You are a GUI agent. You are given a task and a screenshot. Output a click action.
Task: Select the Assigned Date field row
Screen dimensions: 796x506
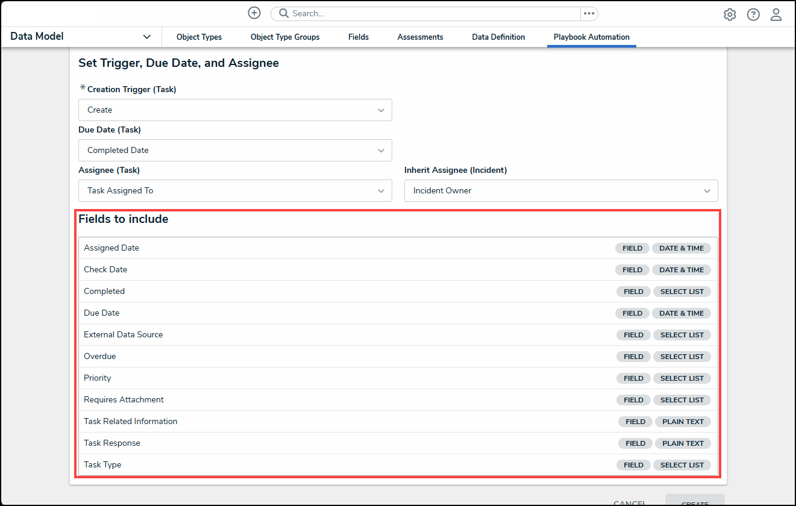[x=398, y=248]
